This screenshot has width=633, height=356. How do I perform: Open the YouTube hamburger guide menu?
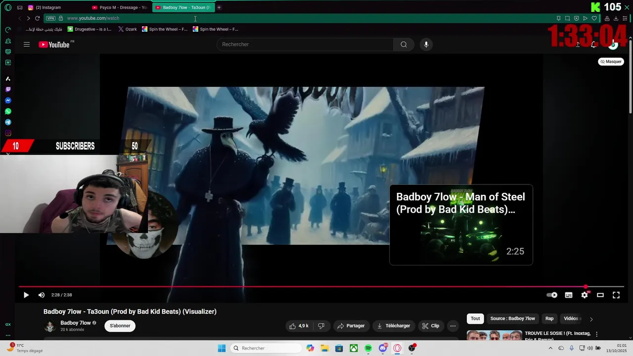click(x=27, y=44)
